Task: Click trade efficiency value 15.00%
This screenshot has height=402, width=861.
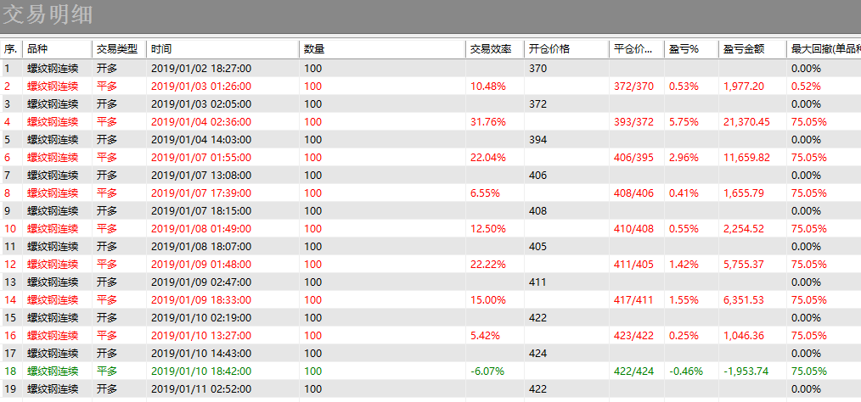Action: click(x=488, y=300)
